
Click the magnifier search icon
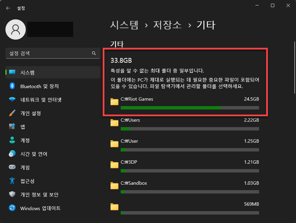click(x=94, y=53)
